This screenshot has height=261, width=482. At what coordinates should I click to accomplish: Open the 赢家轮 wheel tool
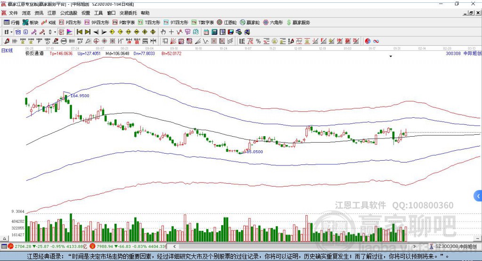(x=250, y=23)
